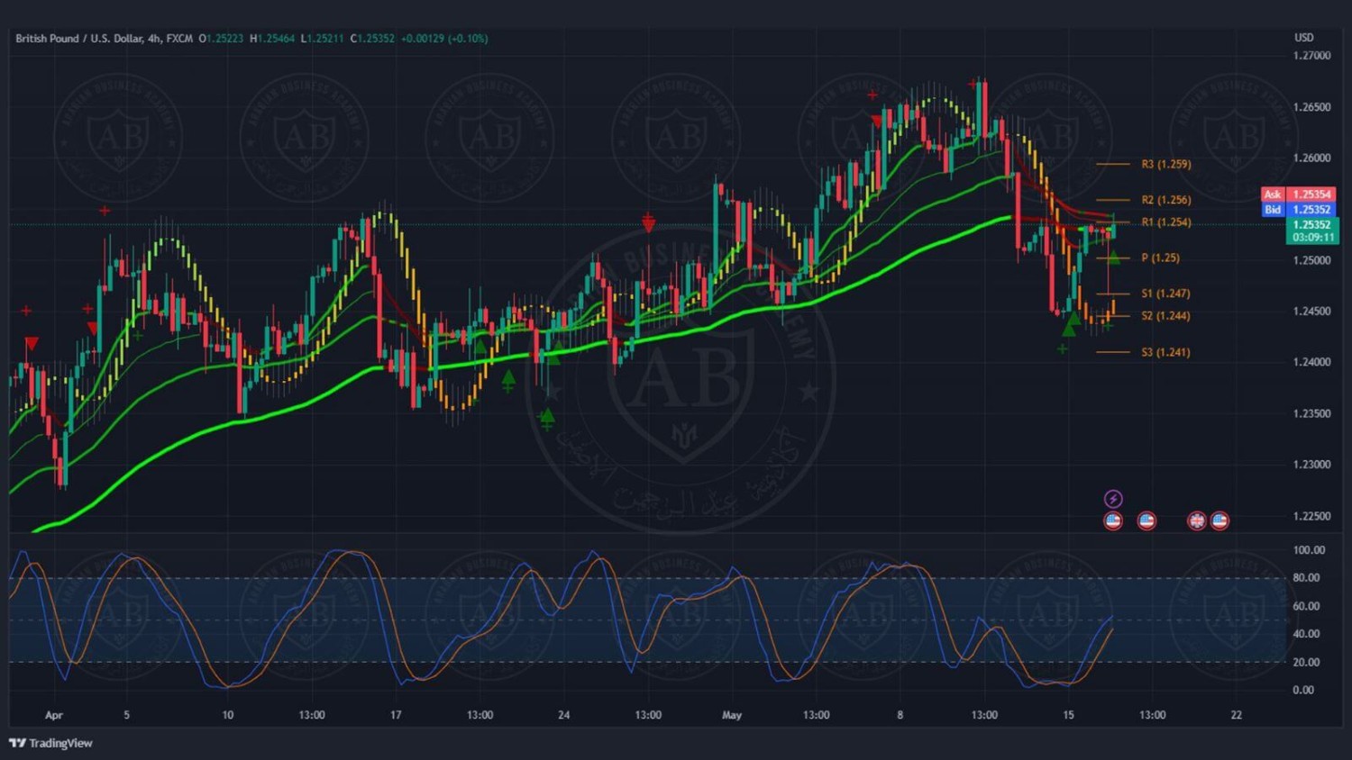Image resolution: width=1352 pixels, height=760 pixels.
Task: Click the 1.22500 price axis label
Action: (x=1311, y=516)
